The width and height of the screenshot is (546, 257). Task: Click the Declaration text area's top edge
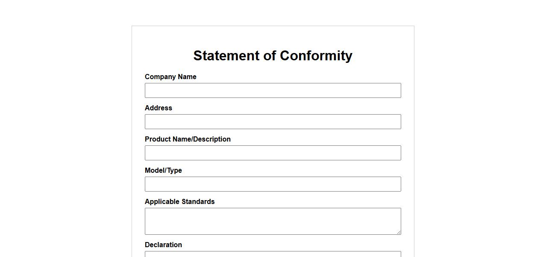[x=273, y=254]
